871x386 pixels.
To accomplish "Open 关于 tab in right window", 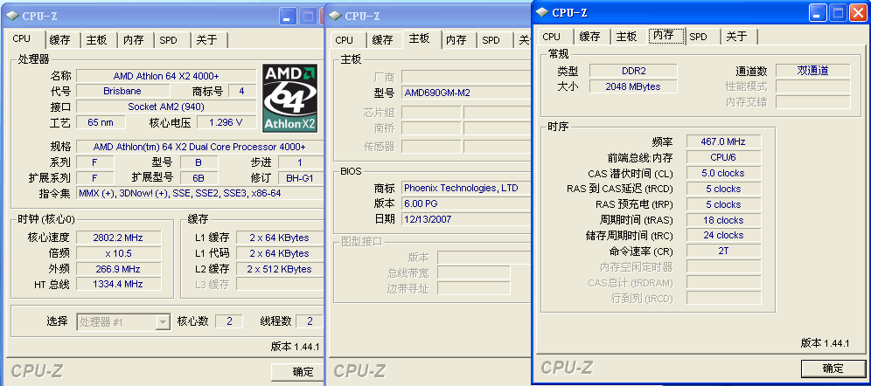I will 736,37.
